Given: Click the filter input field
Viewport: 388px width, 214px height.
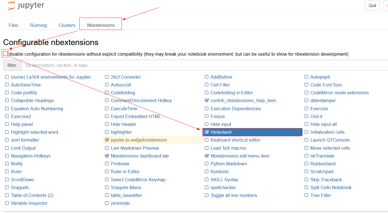Looking at the screenshot, I should click(x=205, y=65).
